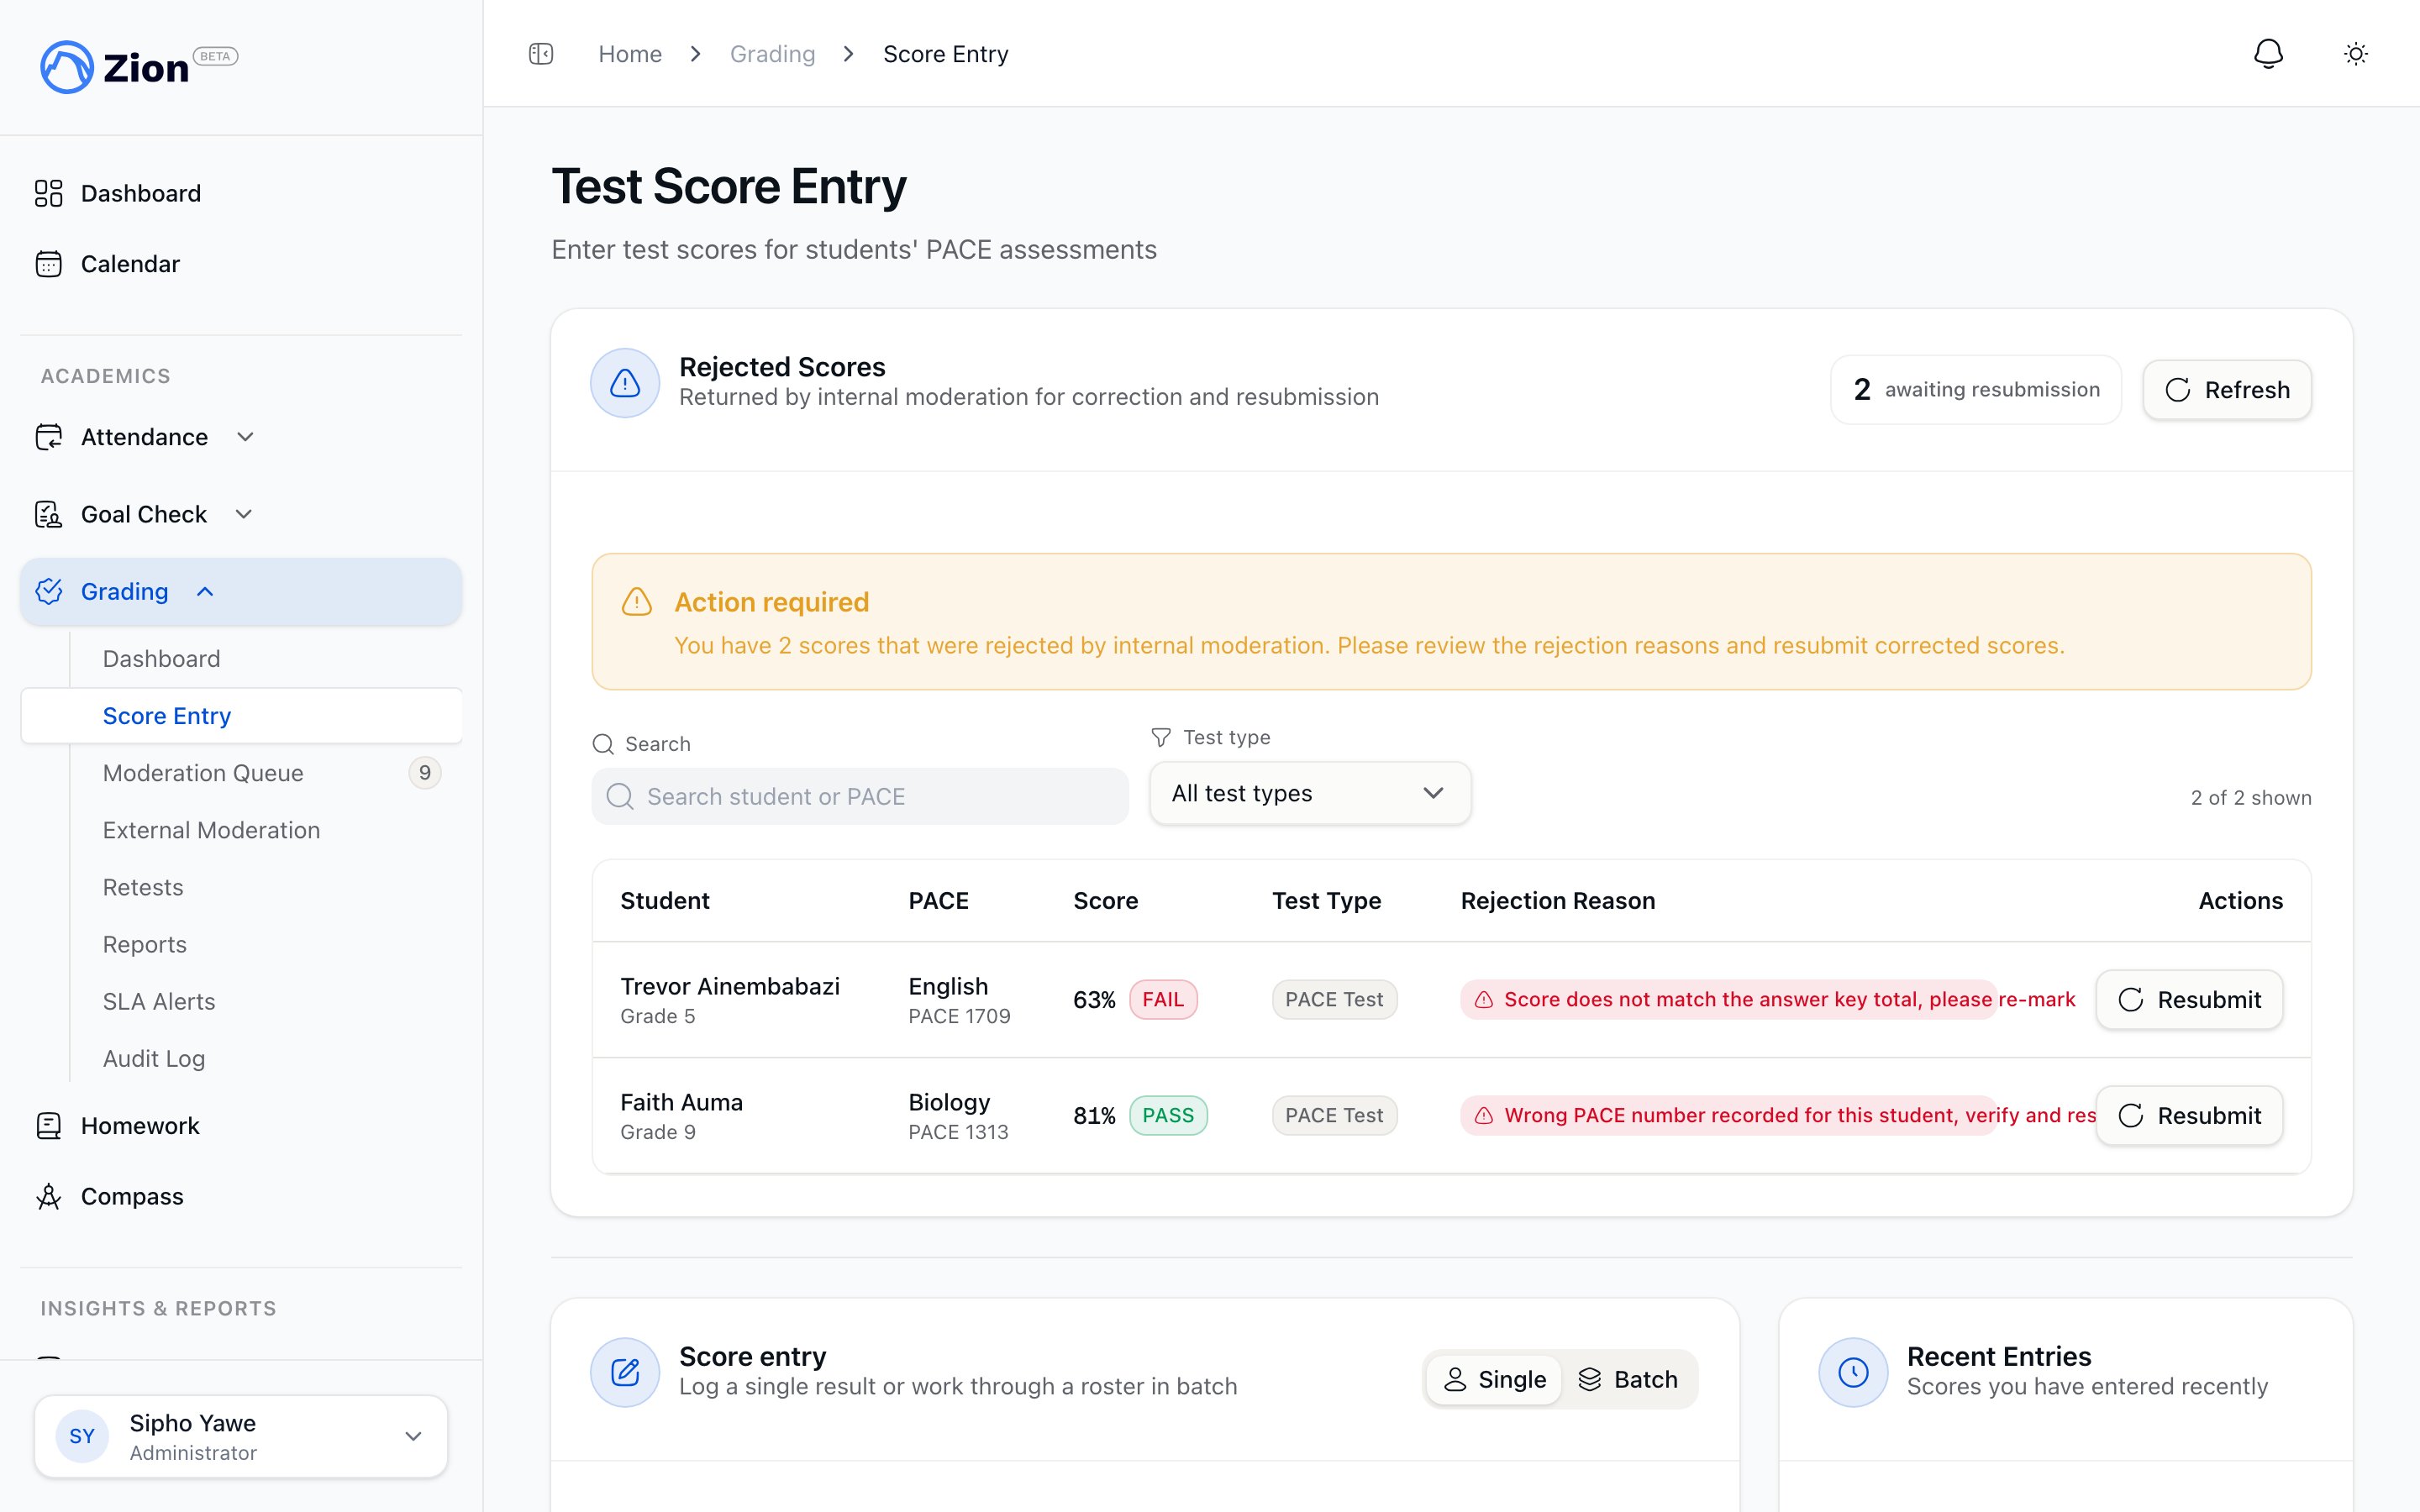Image resolution: width=2420 pixels, height=1512 pixels.
Task: Click the Compass drafting icon
Action: click(48, 1196)
